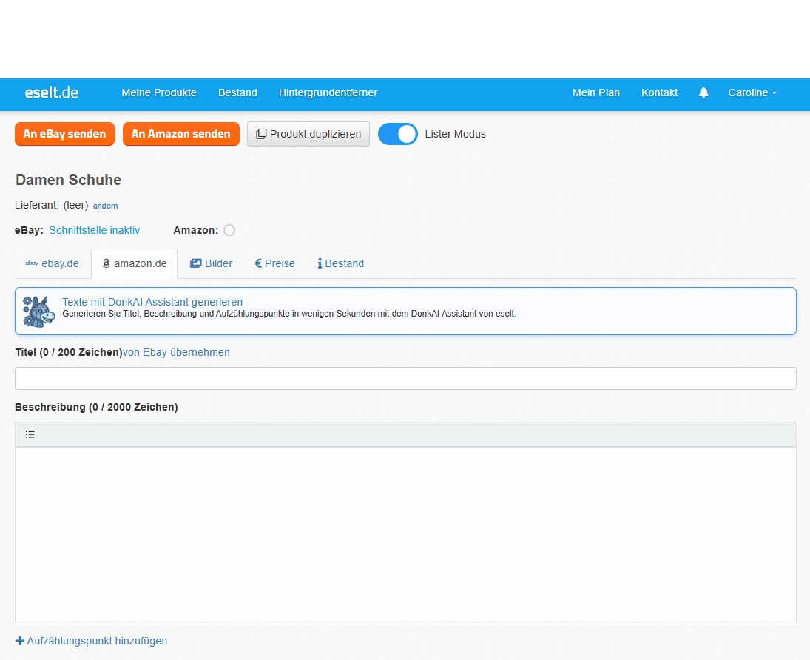Click the Damen Schuhe product heading

pyautogui.click(x=68, y=180)
